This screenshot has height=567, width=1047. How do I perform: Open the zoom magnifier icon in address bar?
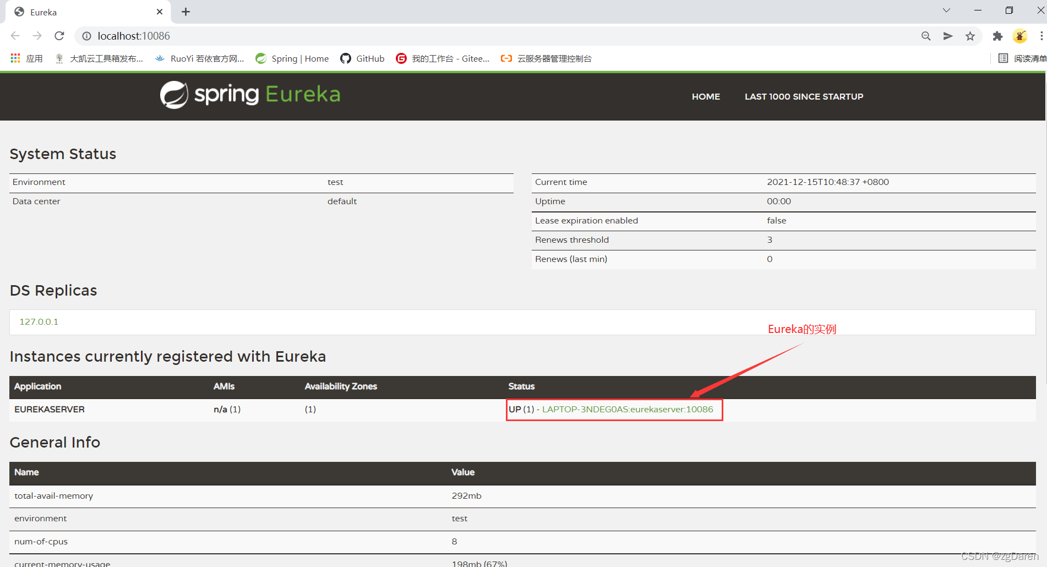(926, 36)
